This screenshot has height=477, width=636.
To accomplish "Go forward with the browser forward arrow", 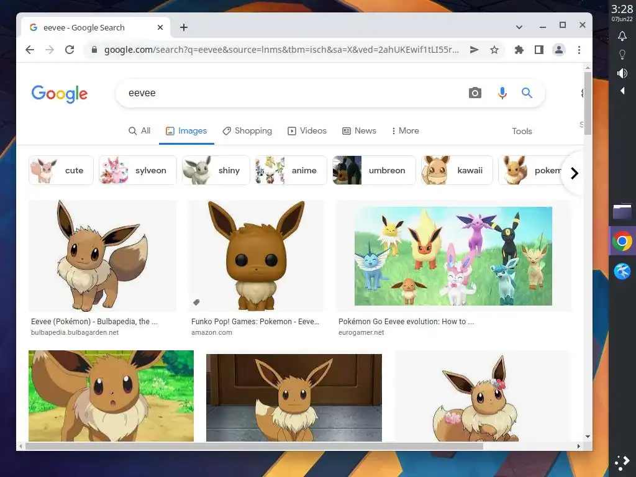I will point(50,50).
